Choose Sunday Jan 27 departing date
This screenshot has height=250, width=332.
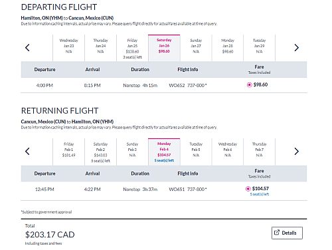196,48
